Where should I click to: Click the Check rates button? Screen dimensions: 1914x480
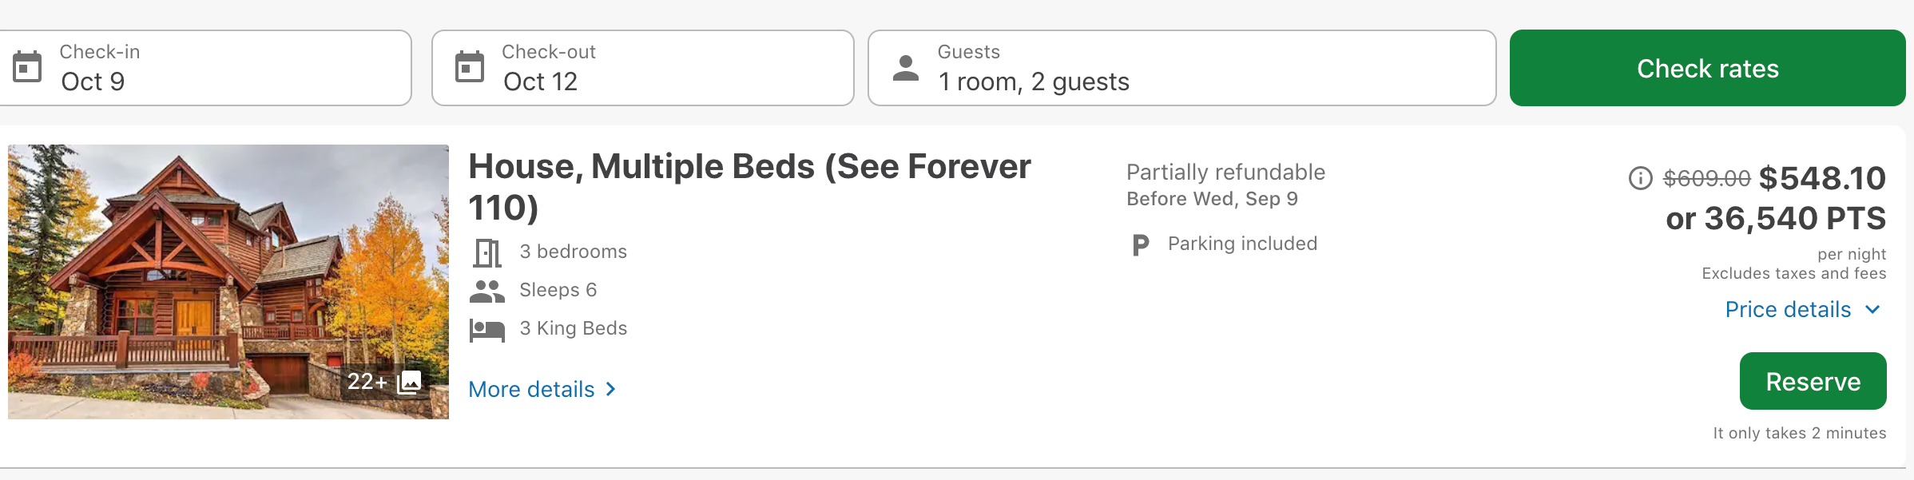click(x=1708, y=68)
